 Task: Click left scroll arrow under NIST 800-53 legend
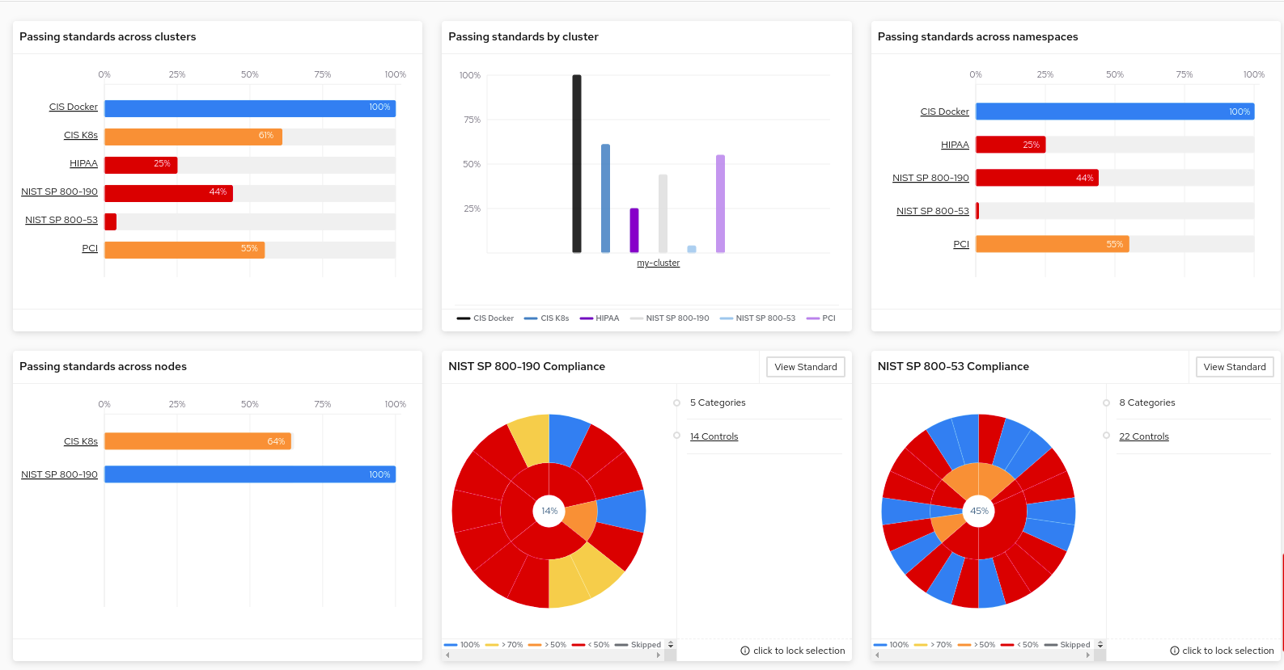point(877,655)
